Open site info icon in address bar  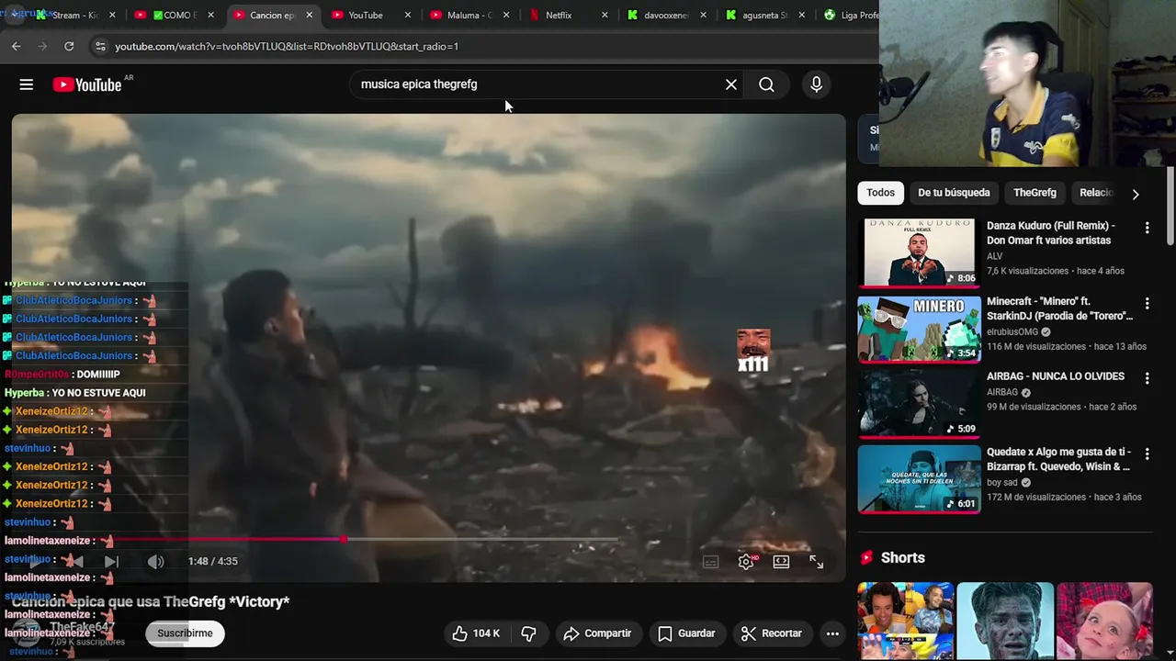100,46
